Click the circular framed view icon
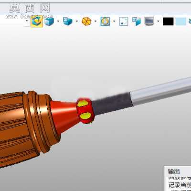The image size is (191, 191). tap(105, 21)
